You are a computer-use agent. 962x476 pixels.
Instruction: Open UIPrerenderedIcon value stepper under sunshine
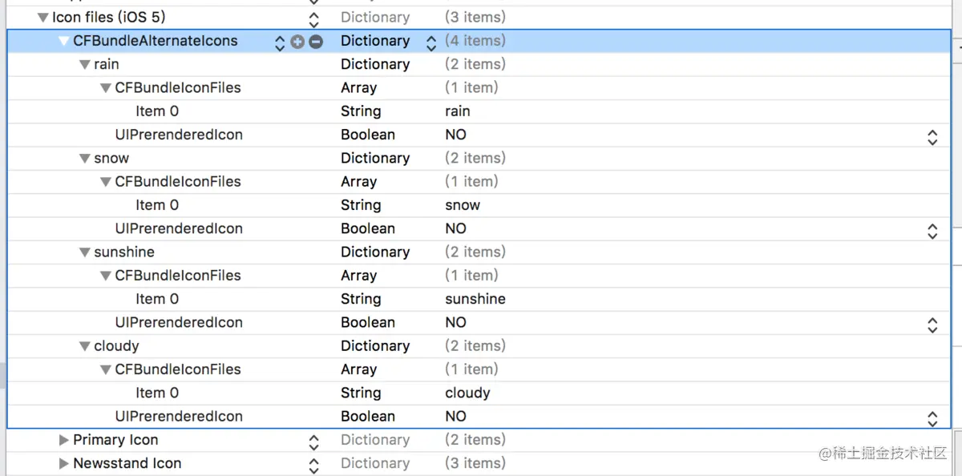pos(932,324)
